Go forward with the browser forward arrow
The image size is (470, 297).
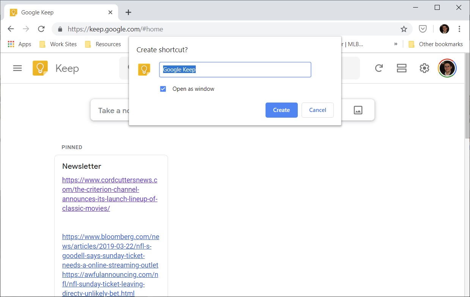(26, 29)
